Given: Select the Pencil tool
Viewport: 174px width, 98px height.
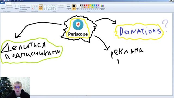Looking at the screenshot, I should click(x=32, y=6).
